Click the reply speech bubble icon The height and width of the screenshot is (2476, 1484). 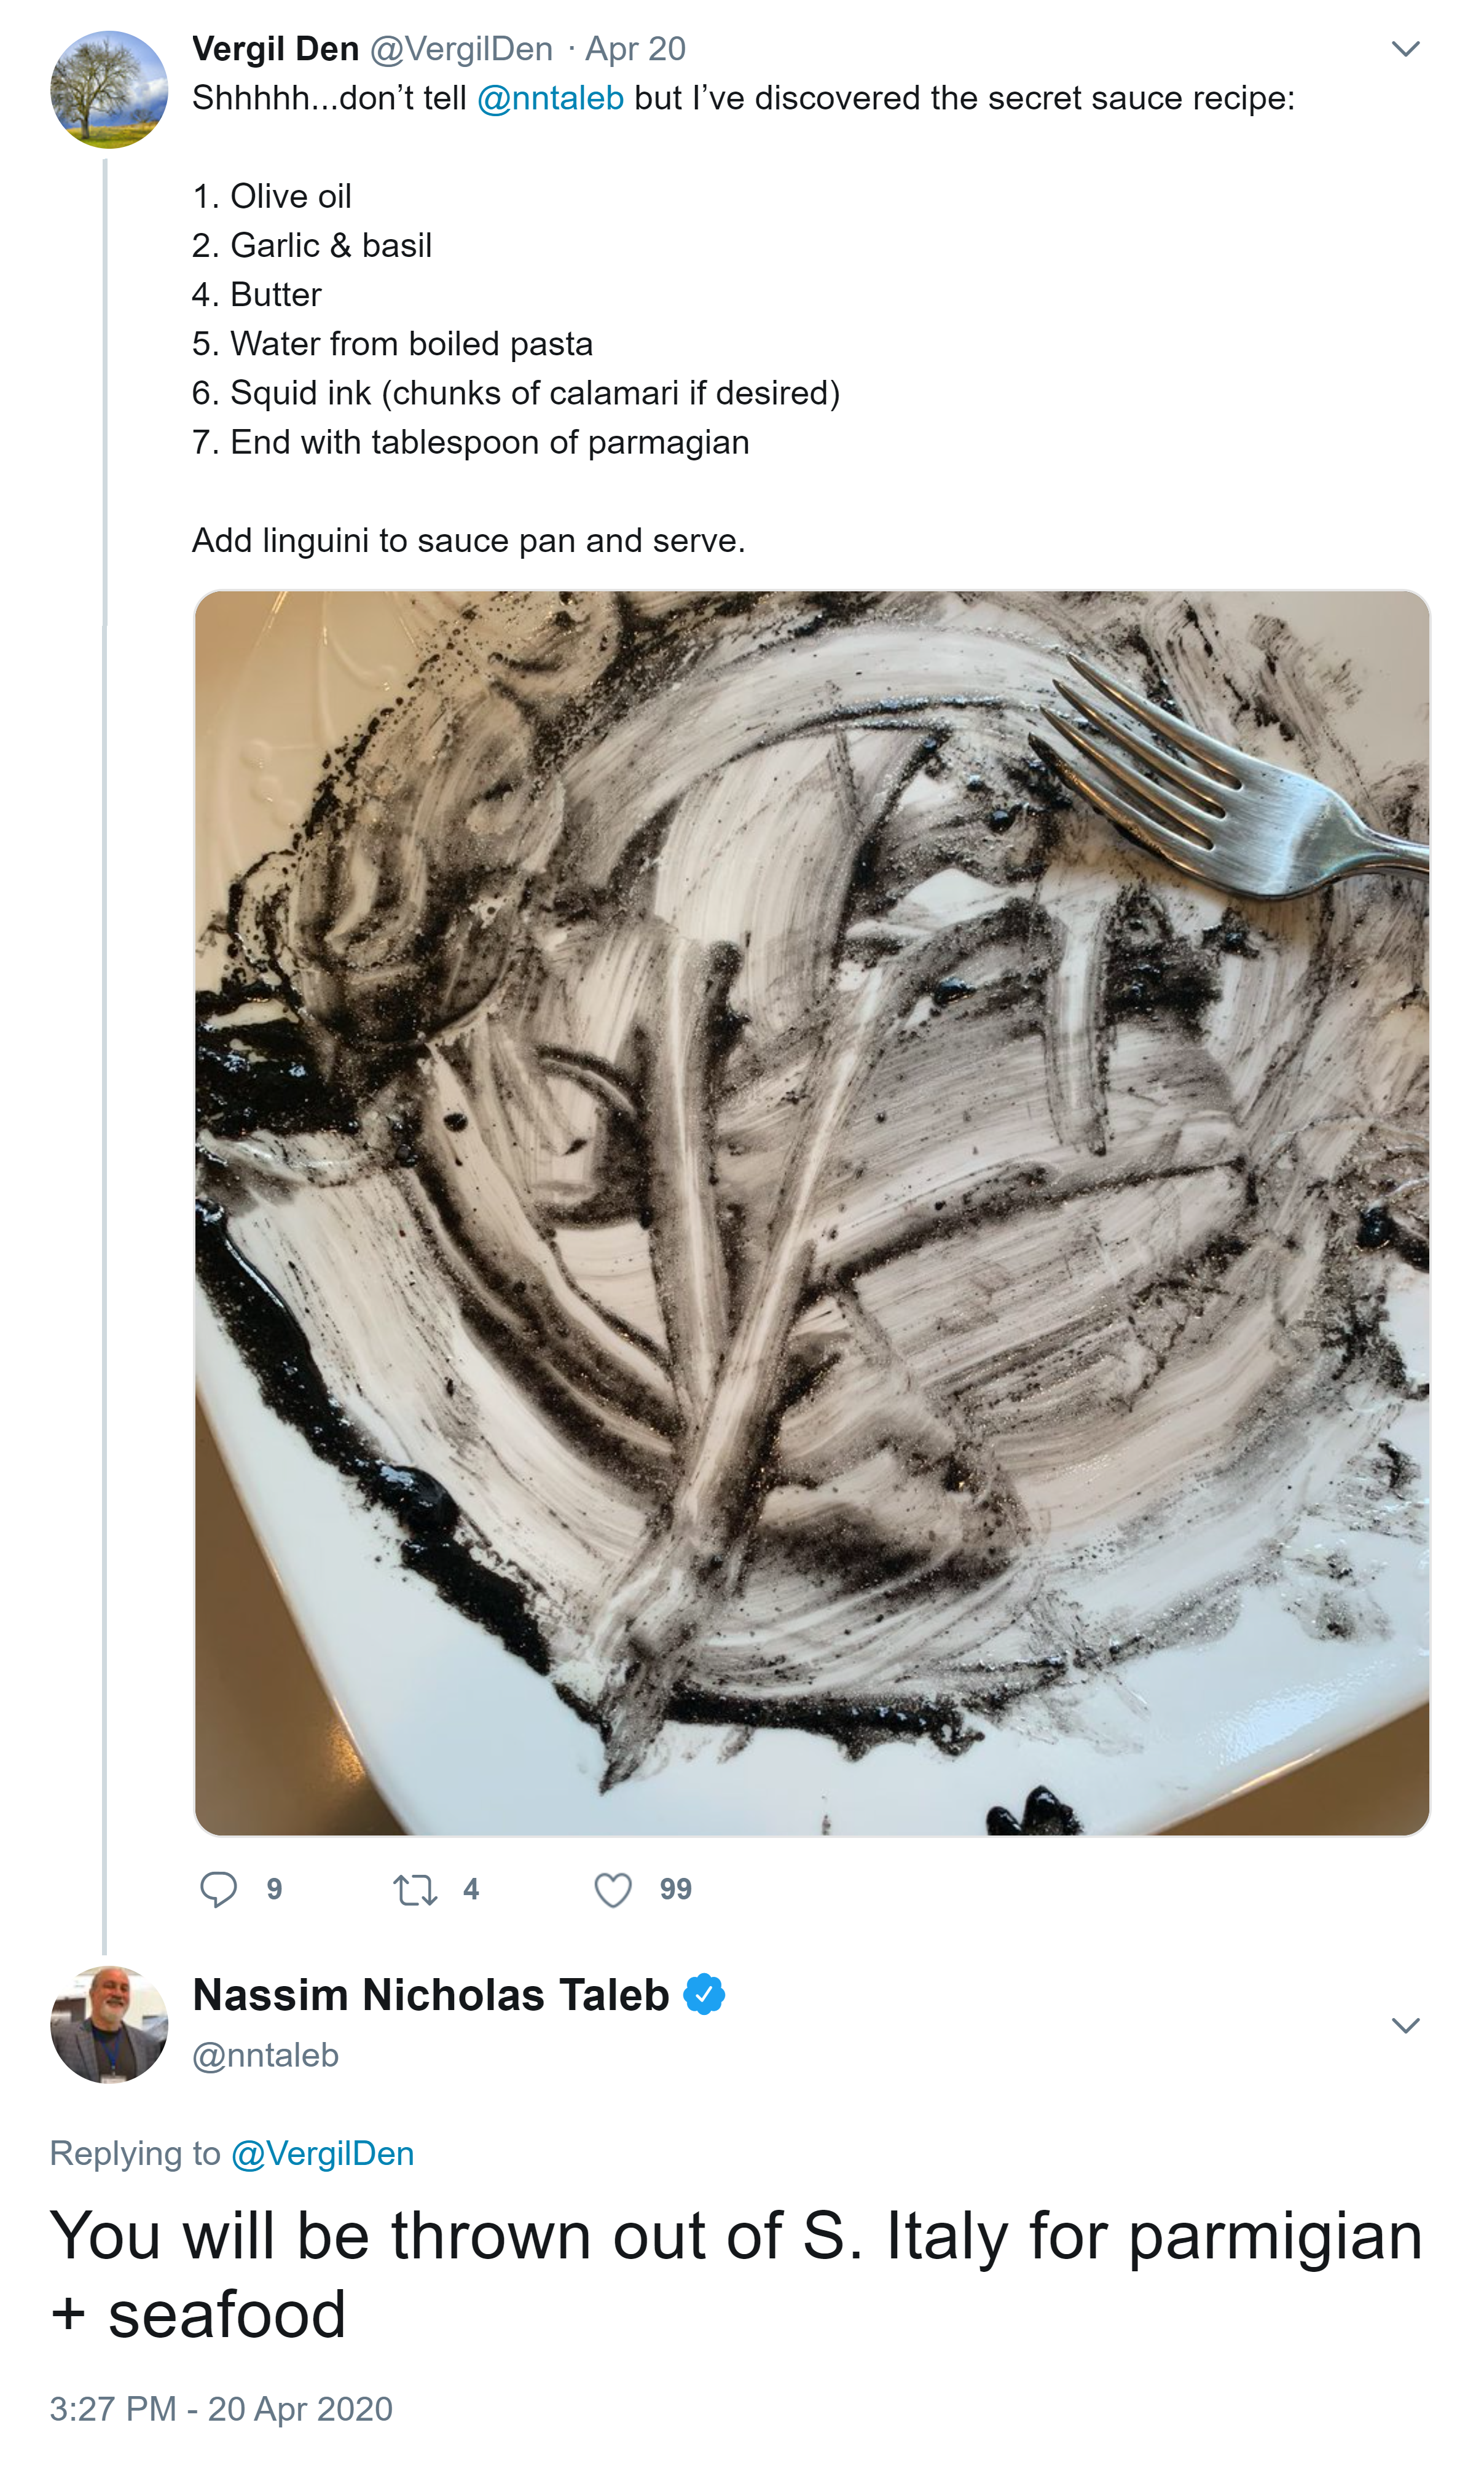pyautogui.click(x=218, y=1889)
